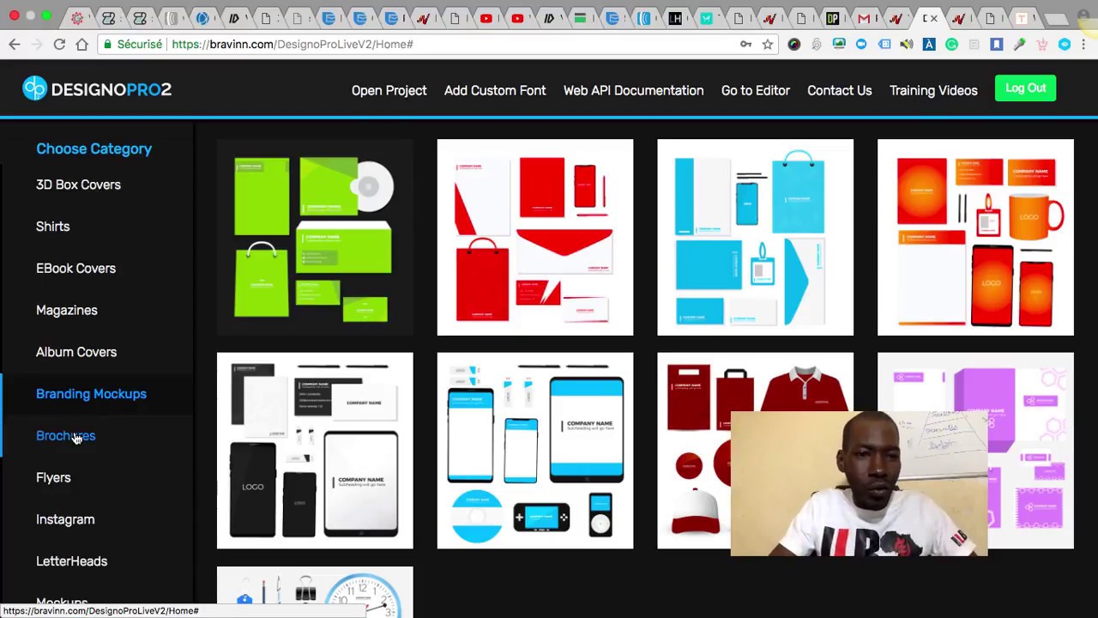Screen dimensions: 1098x618
Task: Open the LetterHeads category
Action: coord(71,561)
